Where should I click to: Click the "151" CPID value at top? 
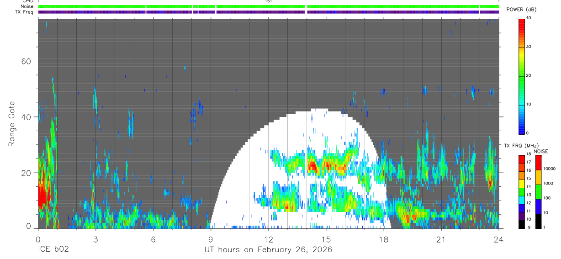(268, 1)
